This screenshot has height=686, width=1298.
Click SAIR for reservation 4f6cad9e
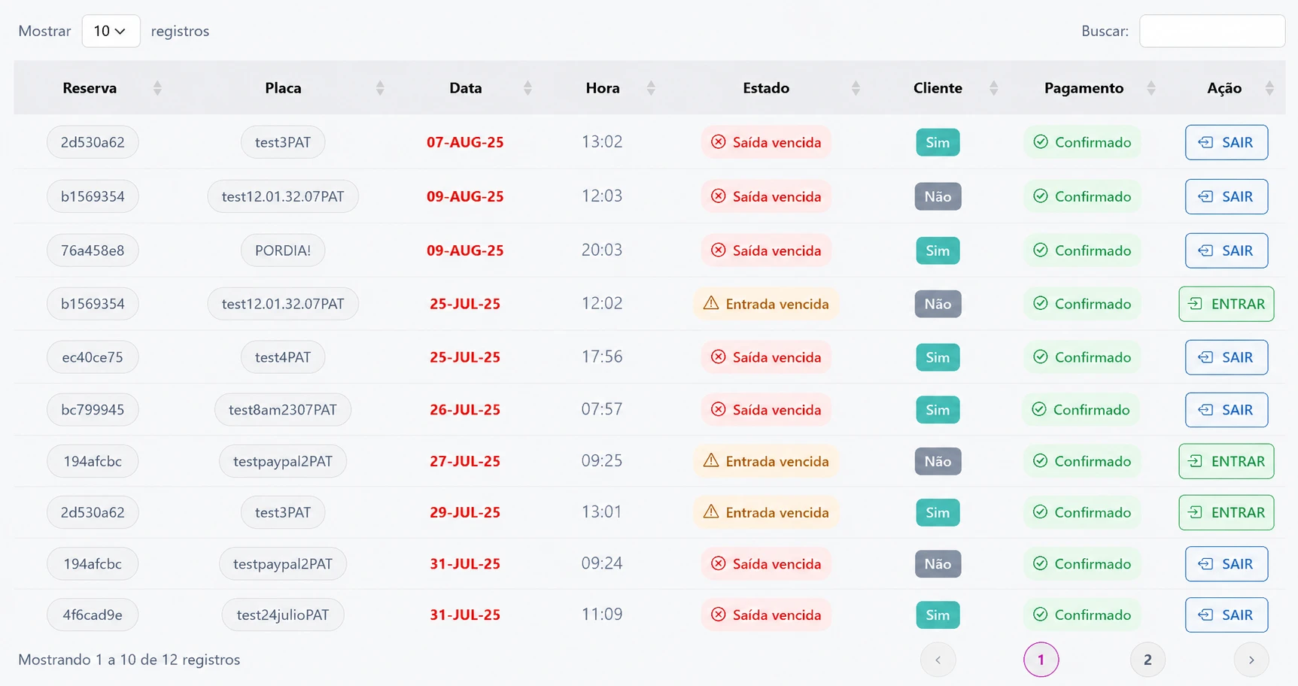pos(1226,615)
